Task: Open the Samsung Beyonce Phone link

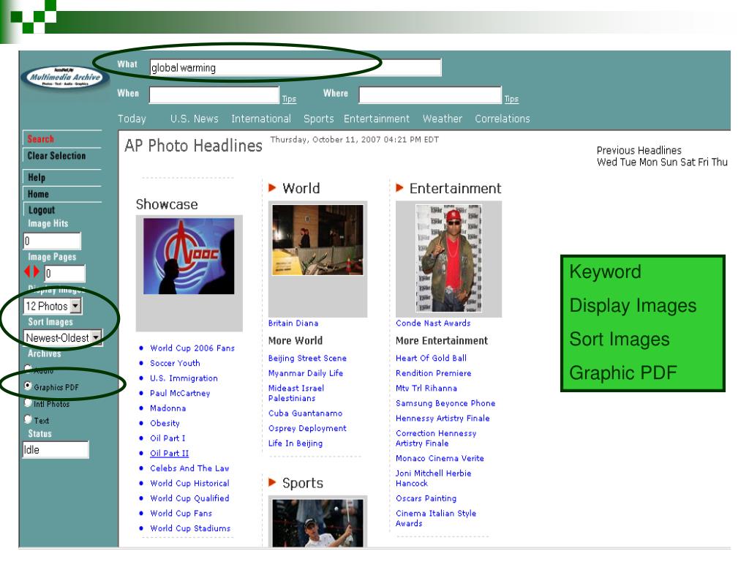Action: click(445, 403)
